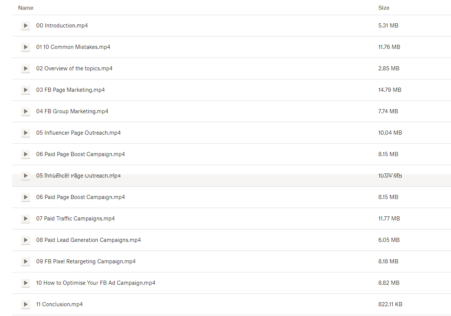Viewport: 451px width, 316px height.
Task: Click the 822.11 KB size value
Action: point(390,304)
